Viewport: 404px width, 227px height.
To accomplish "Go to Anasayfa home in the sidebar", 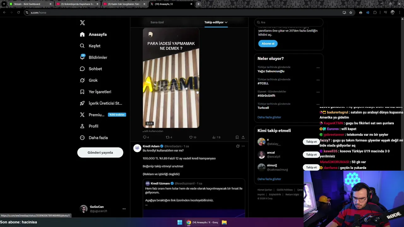I will [x=93, y=34].
